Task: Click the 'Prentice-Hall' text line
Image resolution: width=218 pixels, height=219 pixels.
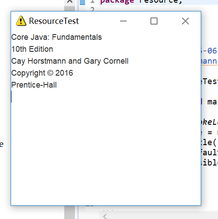Action: pyautogui.click(x=34, y=85)
